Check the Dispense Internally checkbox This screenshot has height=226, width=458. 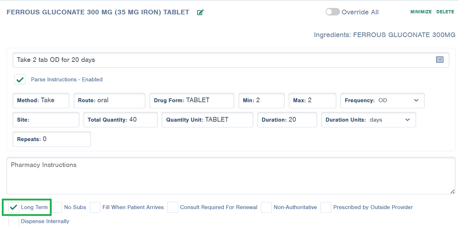tap(13, 221)
